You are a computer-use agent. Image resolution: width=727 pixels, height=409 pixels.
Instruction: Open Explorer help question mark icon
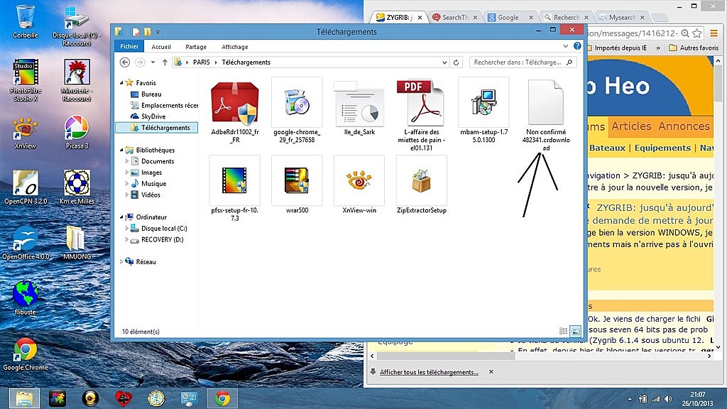pos(577,46)
